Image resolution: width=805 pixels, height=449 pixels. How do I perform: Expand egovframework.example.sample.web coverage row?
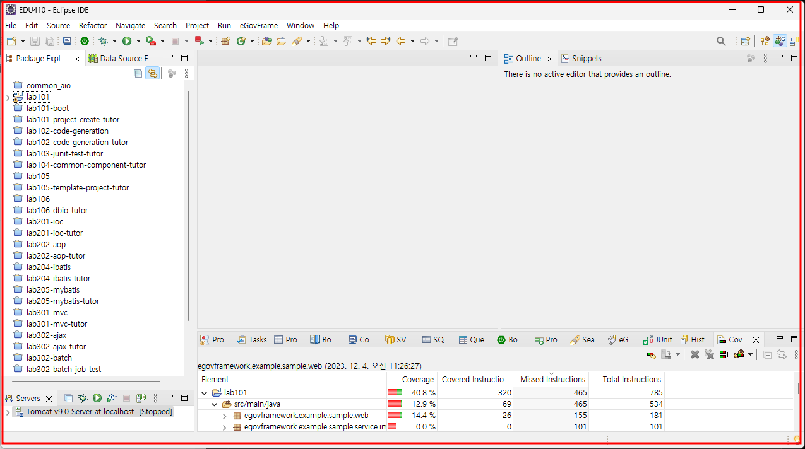click(225, 416)
